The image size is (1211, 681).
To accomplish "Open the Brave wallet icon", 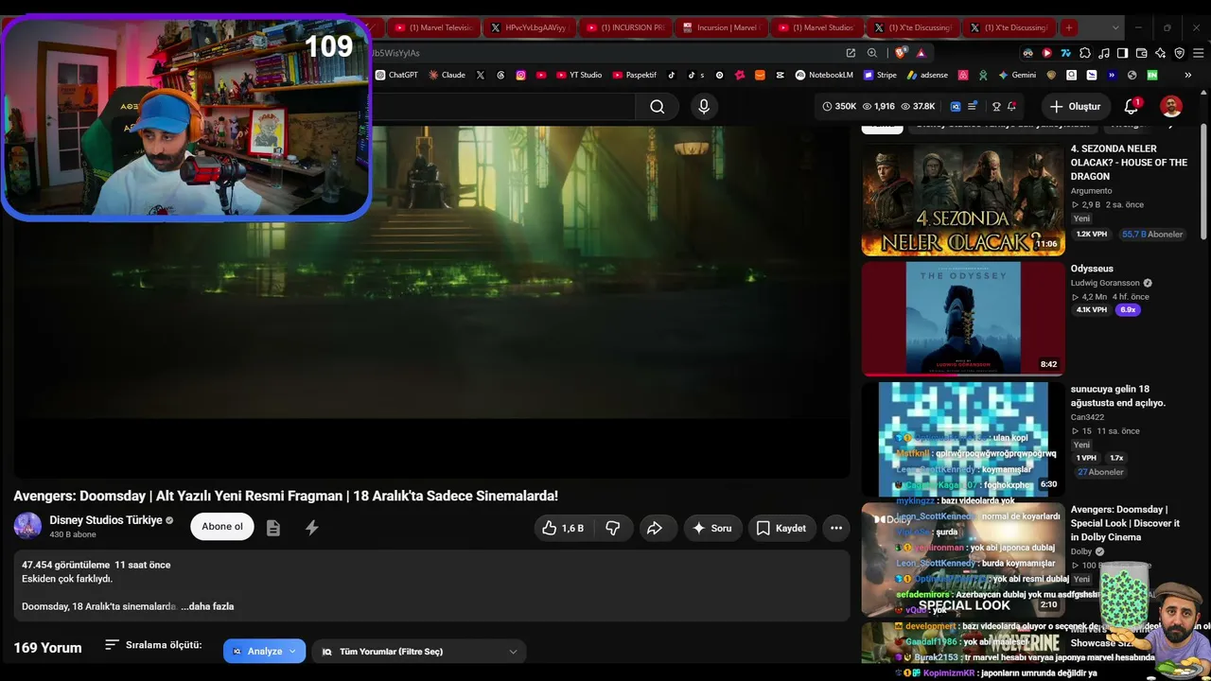I will click(1142, 53).
